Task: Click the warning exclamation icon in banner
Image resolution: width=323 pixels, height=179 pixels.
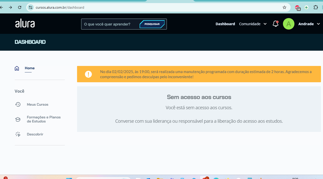Action: tap(88, 74)
